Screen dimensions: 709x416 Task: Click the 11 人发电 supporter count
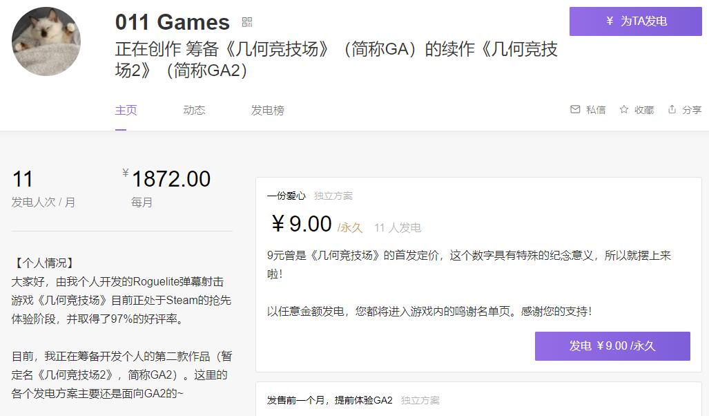click(x=398, y=227)
